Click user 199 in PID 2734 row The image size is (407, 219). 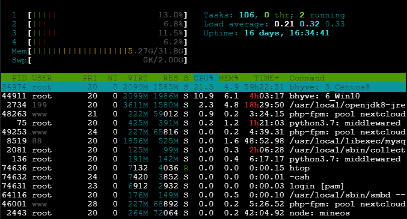click(x=39, y=105)
